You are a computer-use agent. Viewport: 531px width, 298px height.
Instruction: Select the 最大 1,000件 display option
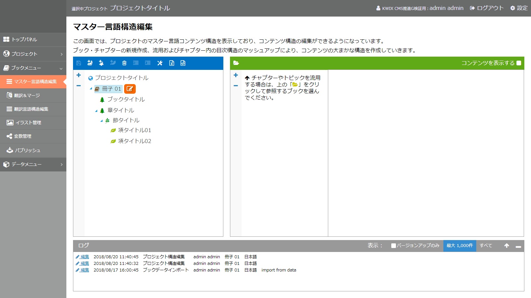pos(459,246)
